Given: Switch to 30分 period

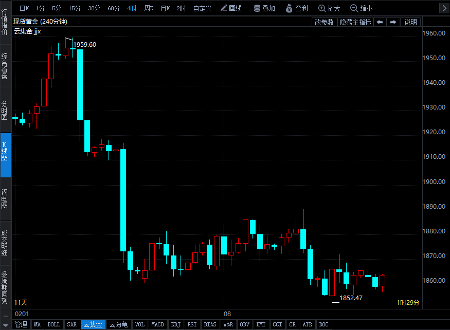Looking at the screenshot, I should point(94,8).
